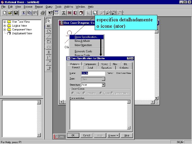The image size is (192, 144).
Task: Select the arrow Selection tool in toolbox
Action: (49, 21)
